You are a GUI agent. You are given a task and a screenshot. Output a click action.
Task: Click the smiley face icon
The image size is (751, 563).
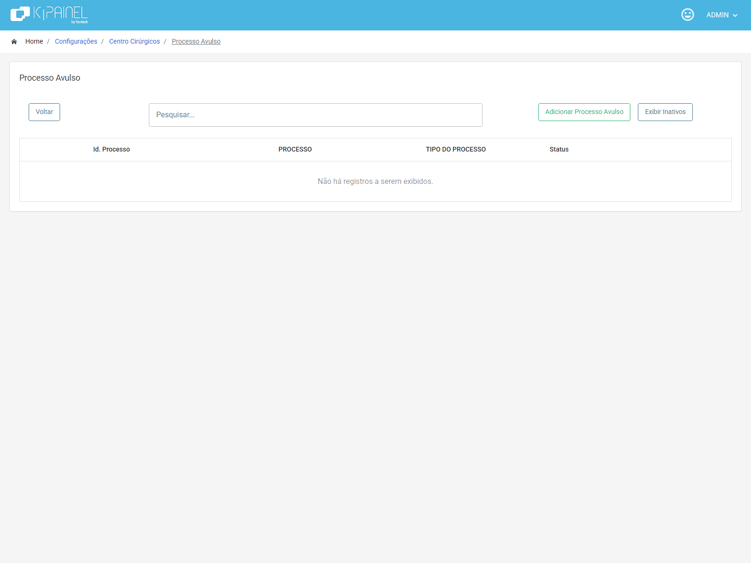click(688, 15)
